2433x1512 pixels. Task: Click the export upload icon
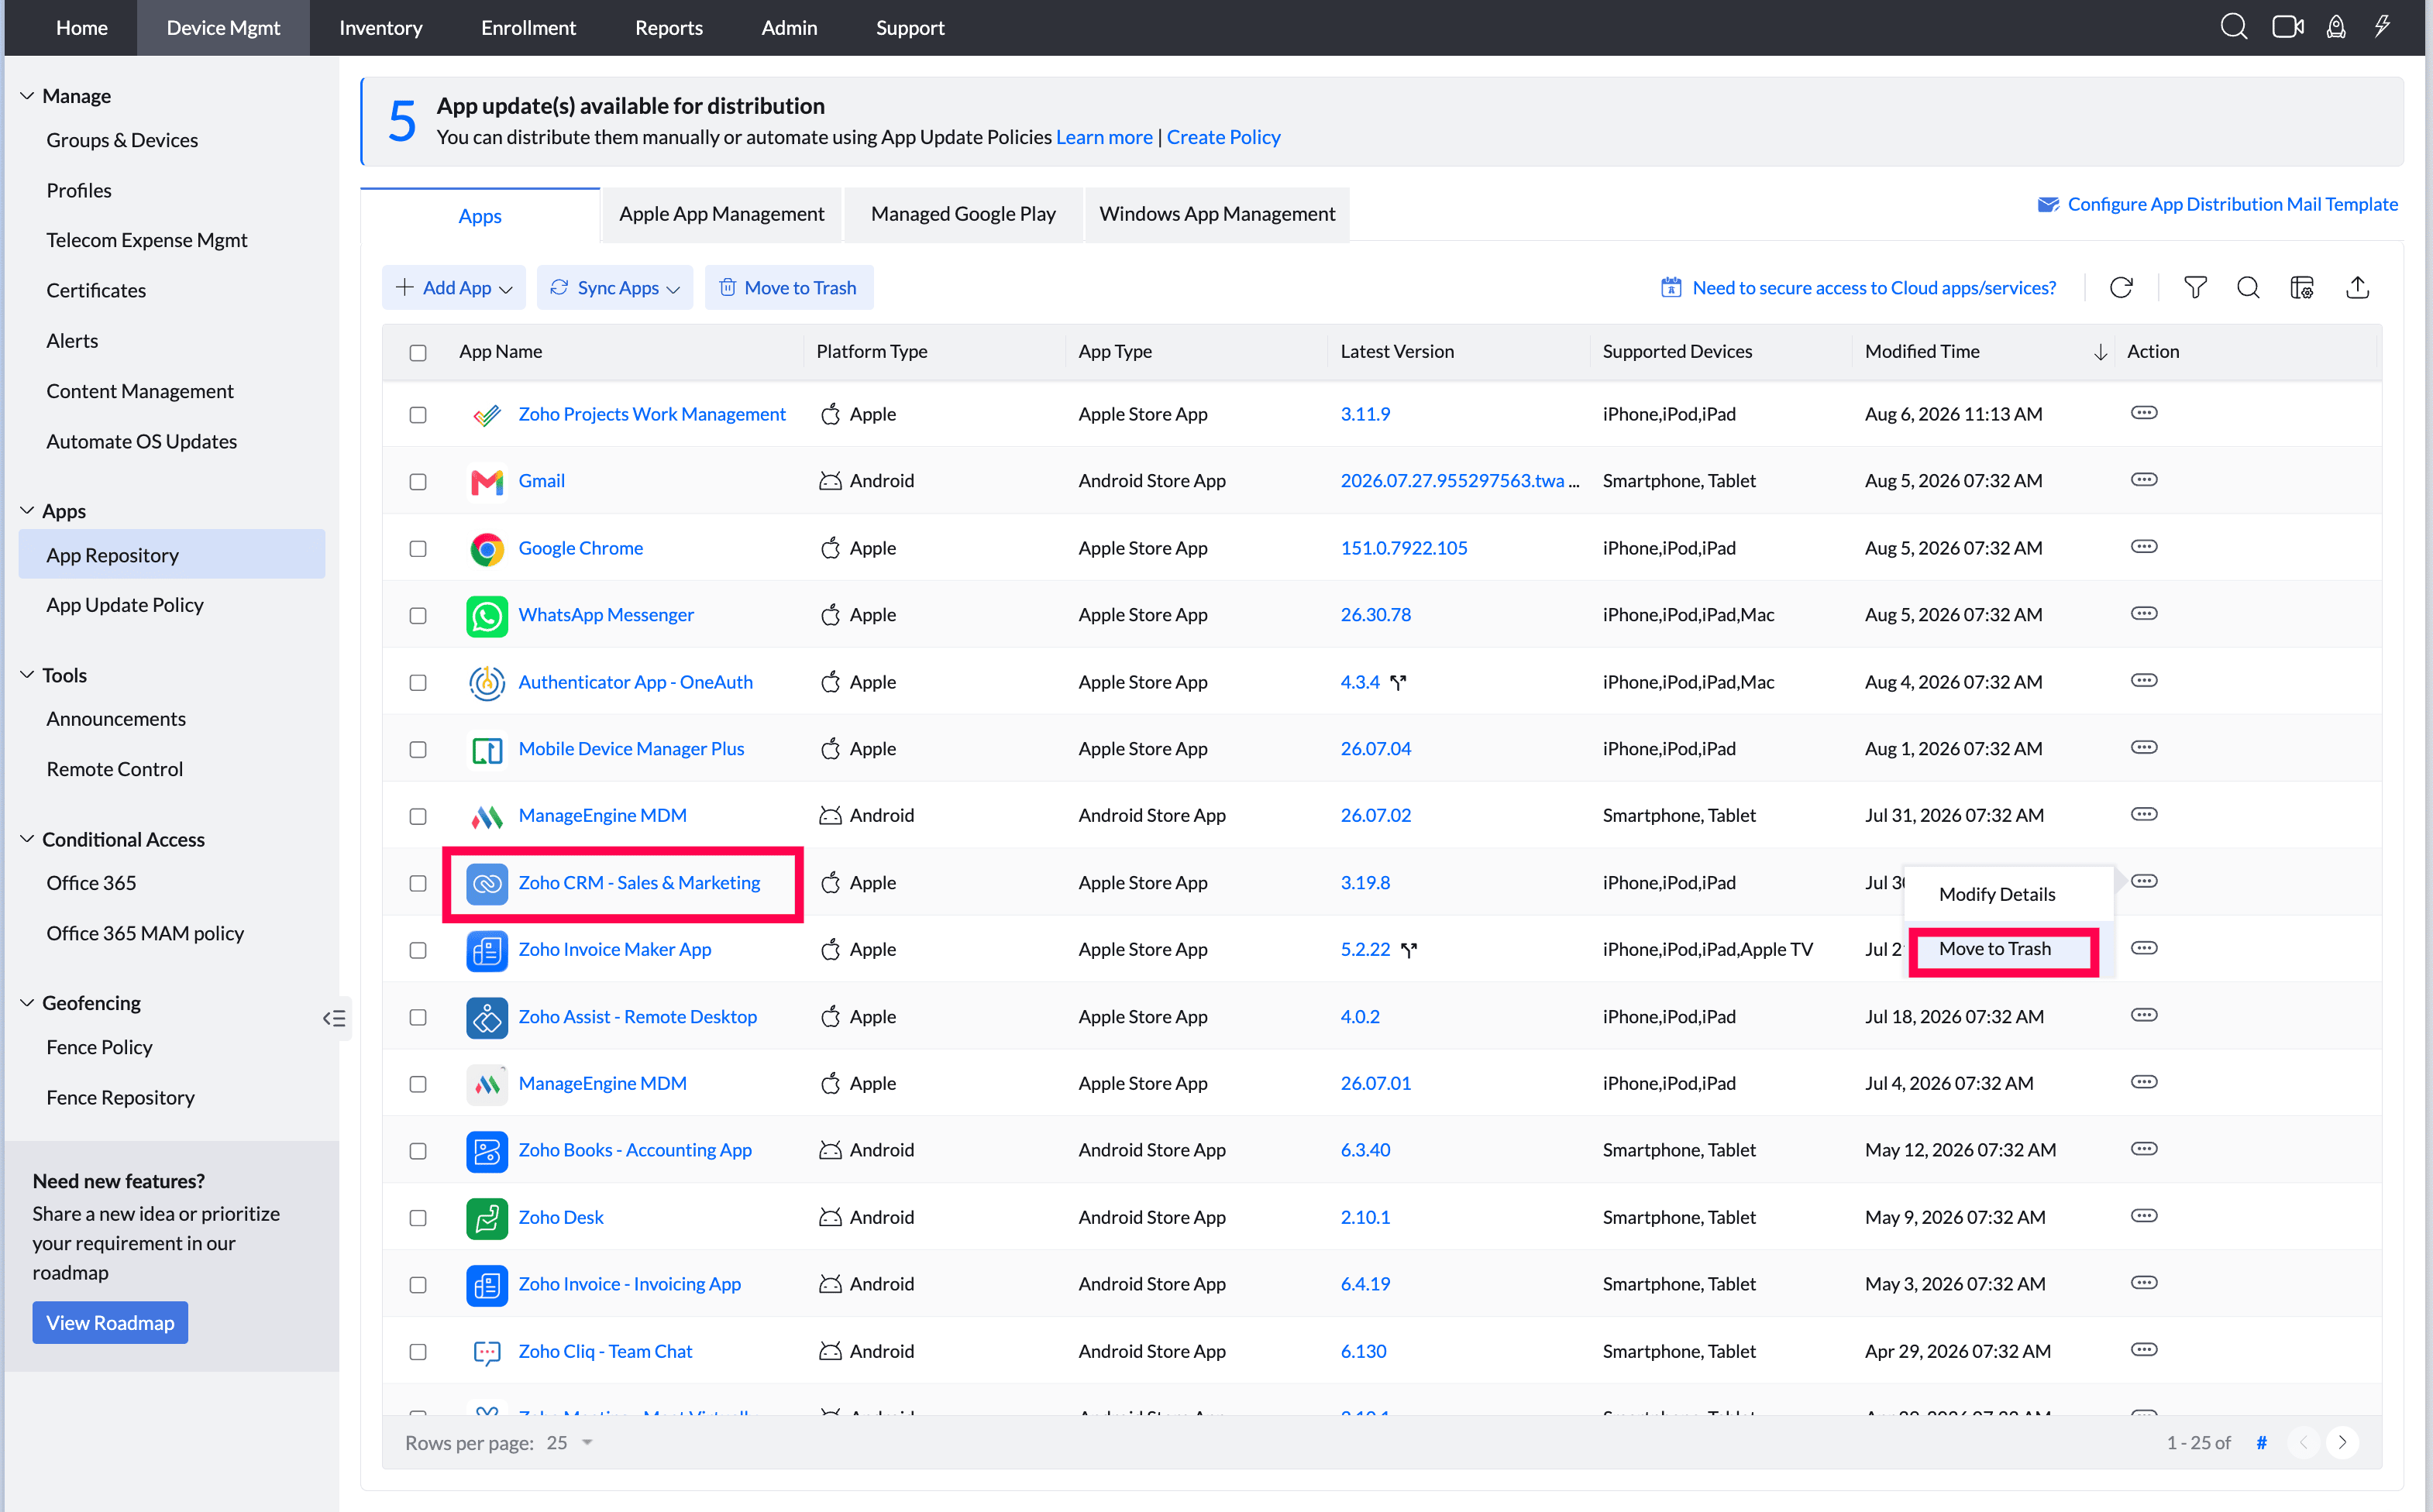pyautogui.click(x=2357, y=288)
